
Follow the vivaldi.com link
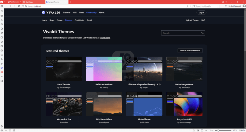(105, 38)
